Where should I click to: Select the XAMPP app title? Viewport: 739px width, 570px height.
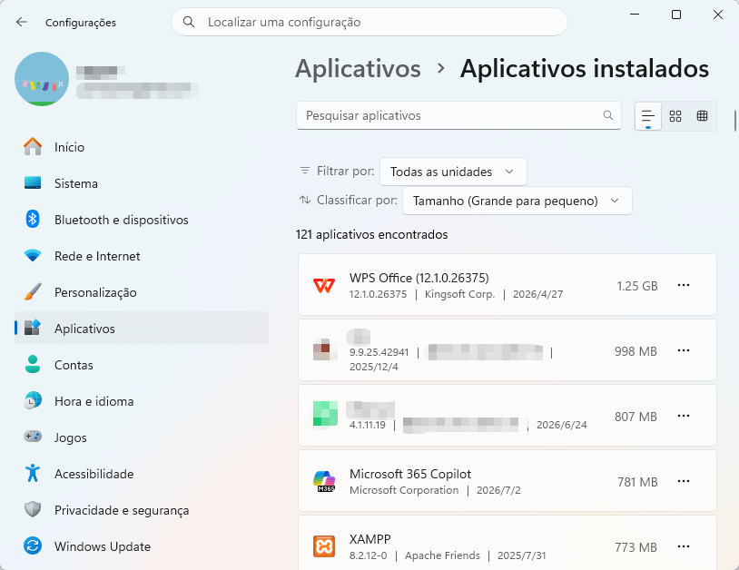click(370, 539)
